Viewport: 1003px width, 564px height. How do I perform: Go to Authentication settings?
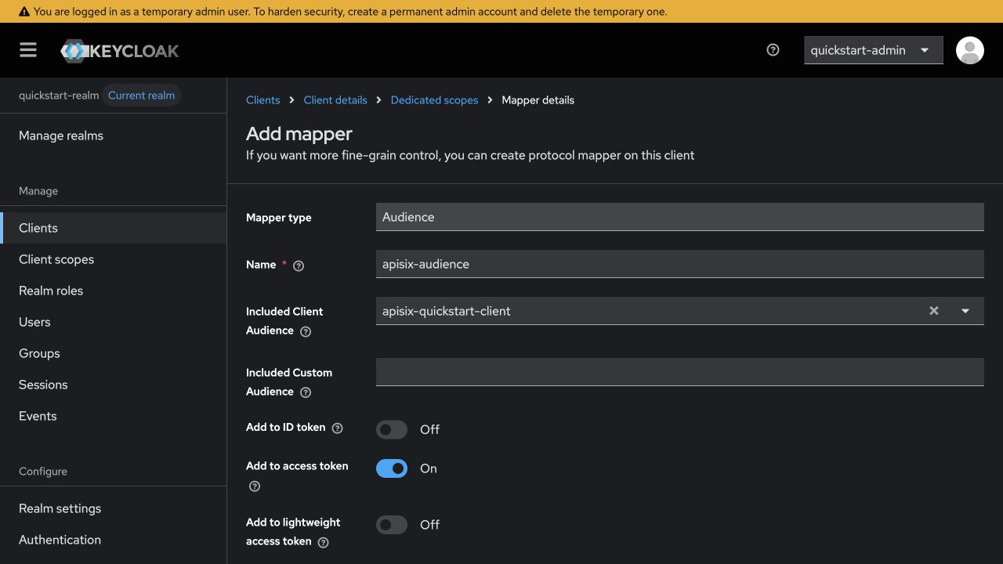(x=114, y=540)
